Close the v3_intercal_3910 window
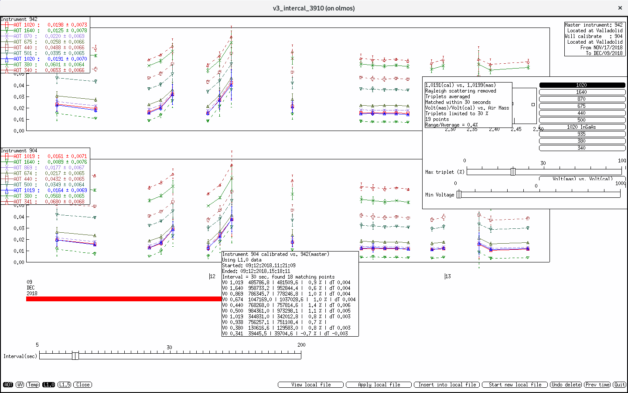 tap(620, 8)
